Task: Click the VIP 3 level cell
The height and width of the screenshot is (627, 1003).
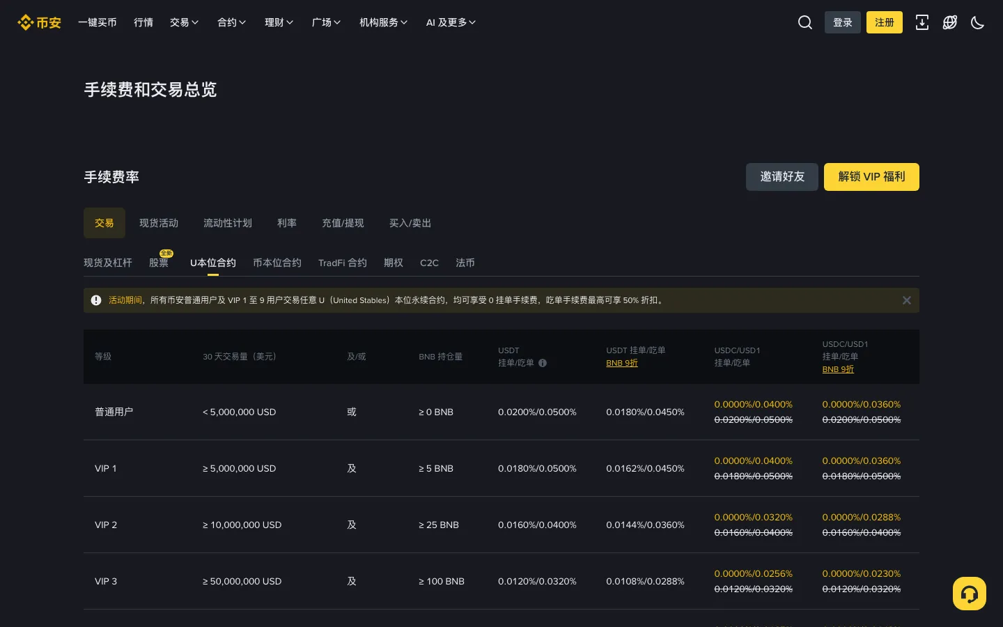Action: (x=106, y=581)
